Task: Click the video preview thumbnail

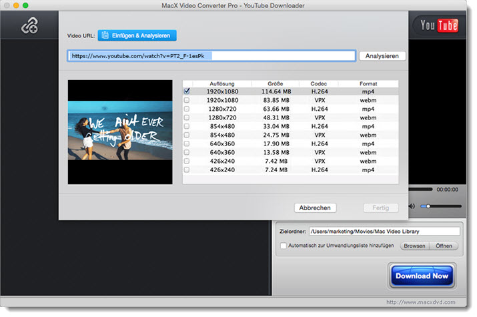Action: coord(120,132)
